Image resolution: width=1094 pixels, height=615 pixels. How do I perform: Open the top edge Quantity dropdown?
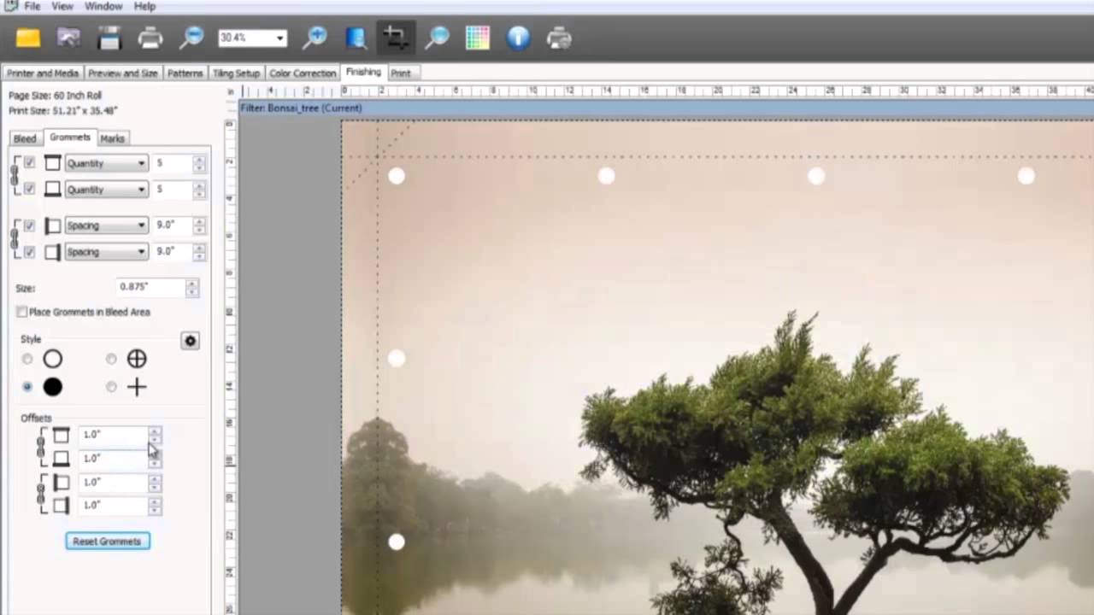pos(106,163)
